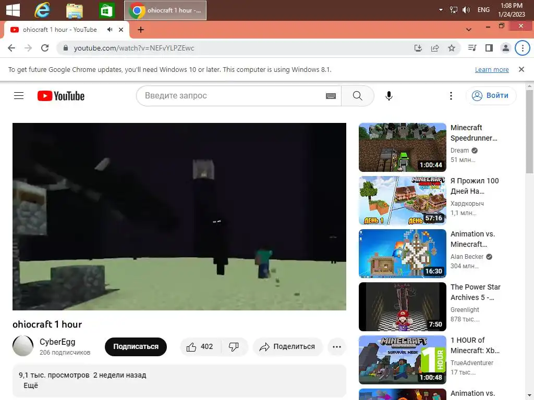Viewport: 534px width, 400px height.
Task: Follow the Learn more link
Action: (492, 69)
